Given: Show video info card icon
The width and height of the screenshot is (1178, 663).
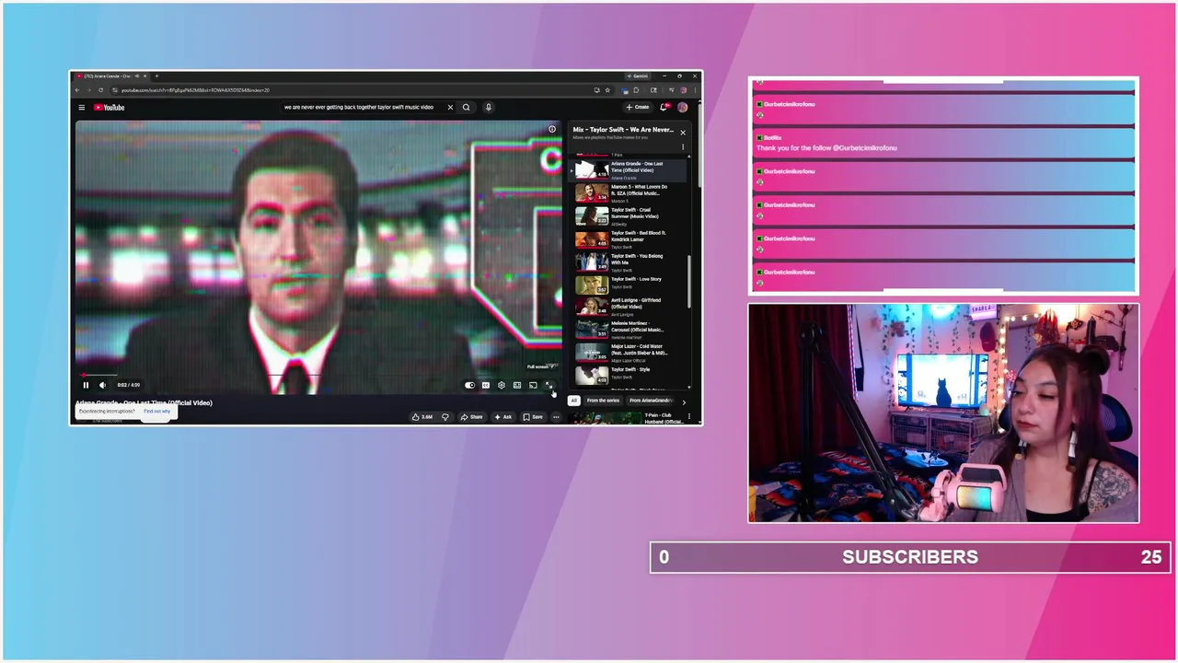Looking at the screenshot, I should click(552, 129).
